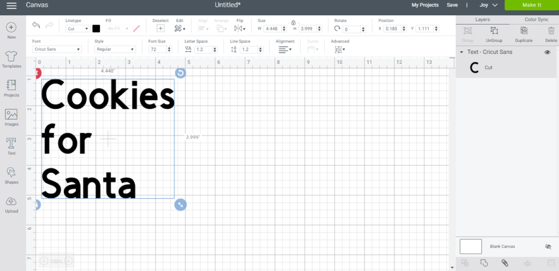Open the Templates panel from the sidebar
This screenshot has height=271, width=559.
[11, 59]
